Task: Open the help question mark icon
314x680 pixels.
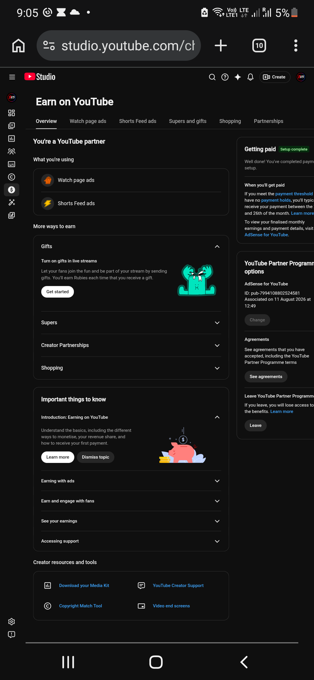Action: pos(225,77)
